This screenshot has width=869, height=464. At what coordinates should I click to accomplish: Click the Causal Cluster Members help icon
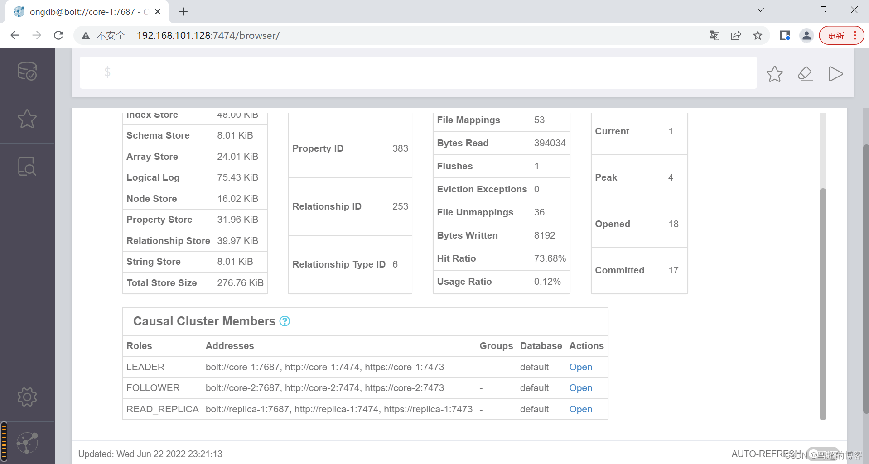285,321
